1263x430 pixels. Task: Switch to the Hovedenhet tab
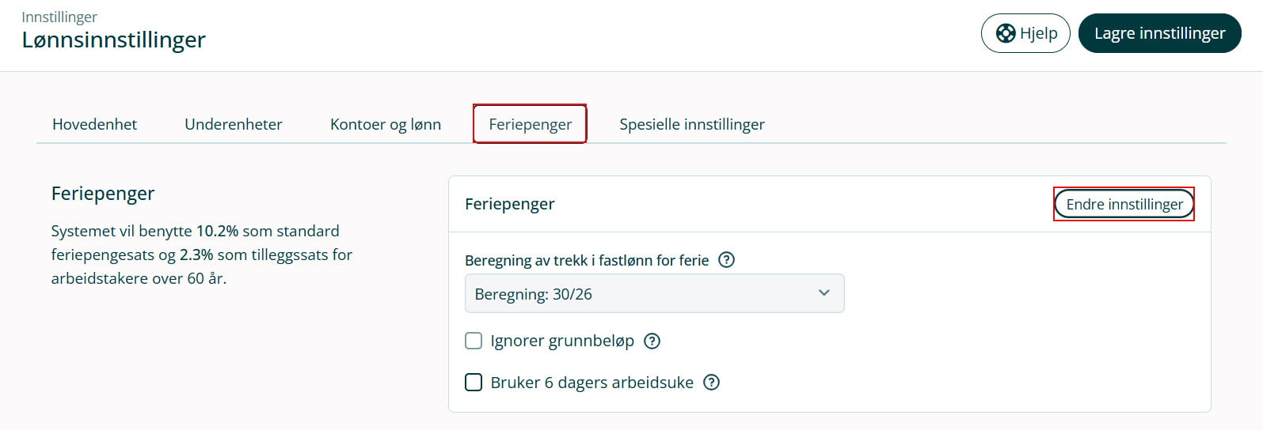[94, 124]
